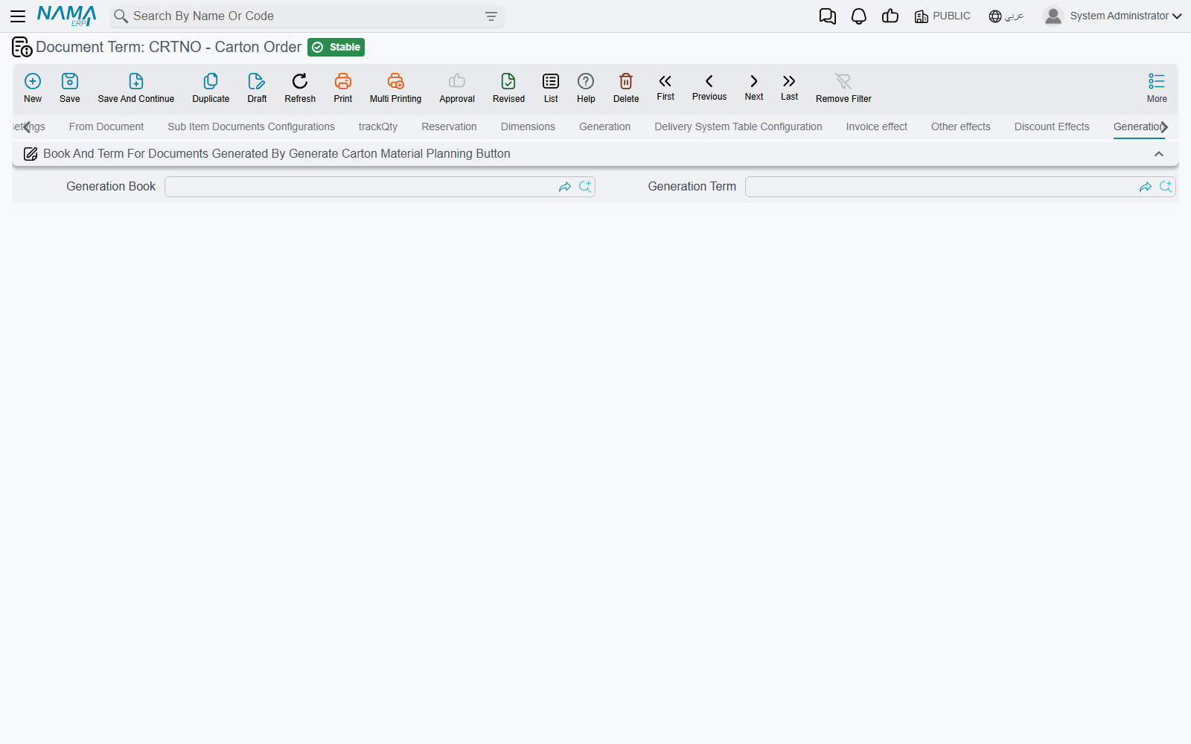Open System Administrator user dropdown

pyautogui.click(x=1112, y=16)
